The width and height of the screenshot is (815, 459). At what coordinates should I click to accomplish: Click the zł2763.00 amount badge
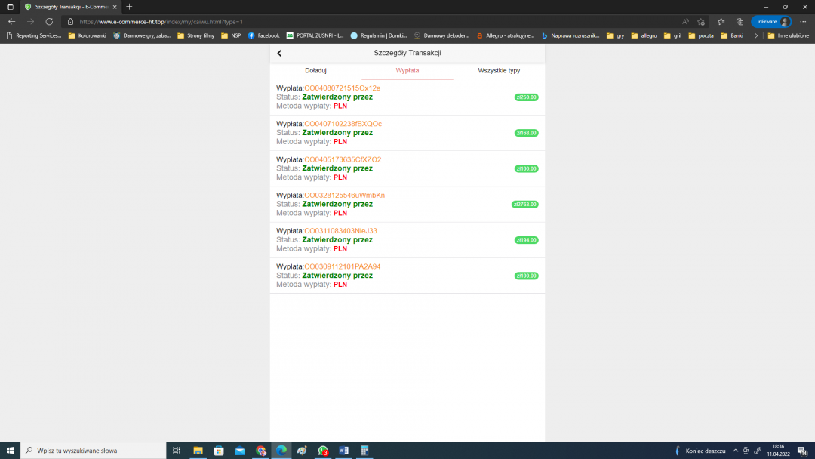pos(525,204)
